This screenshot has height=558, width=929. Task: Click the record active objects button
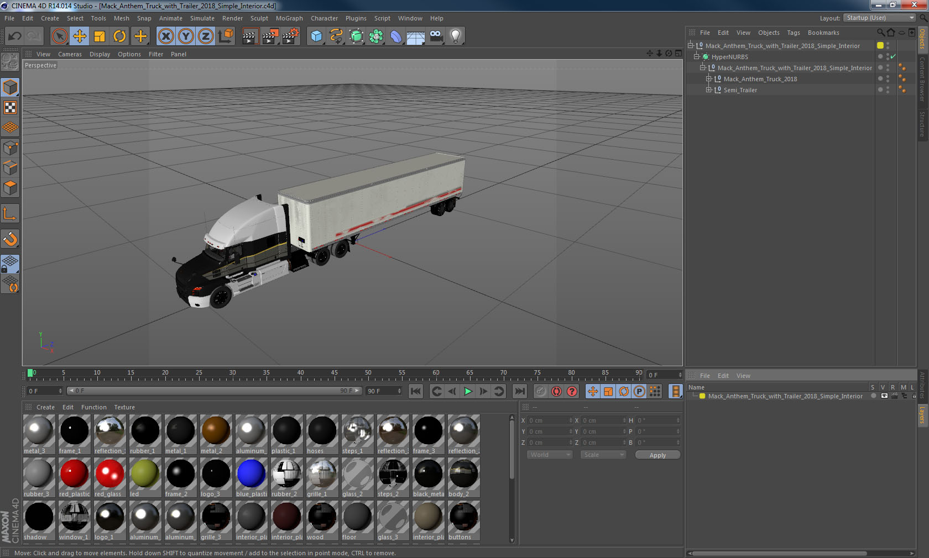(541, 391)
